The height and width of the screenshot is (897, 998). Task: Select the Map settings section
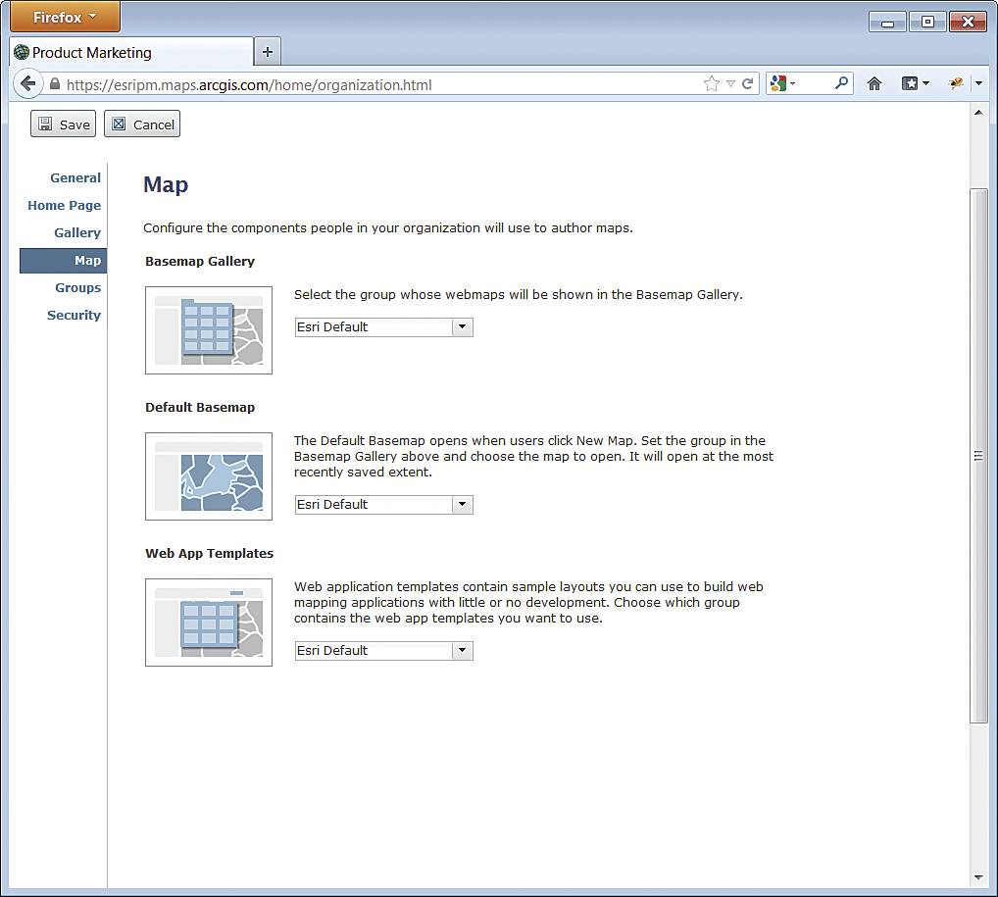[63, 261]
